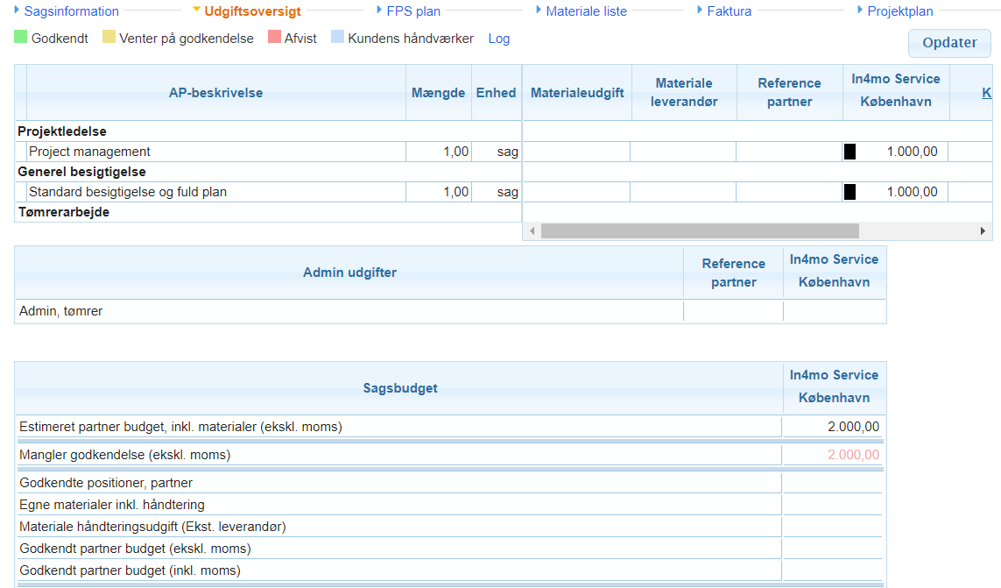Click black status box in Project management row

click(849, 152)
